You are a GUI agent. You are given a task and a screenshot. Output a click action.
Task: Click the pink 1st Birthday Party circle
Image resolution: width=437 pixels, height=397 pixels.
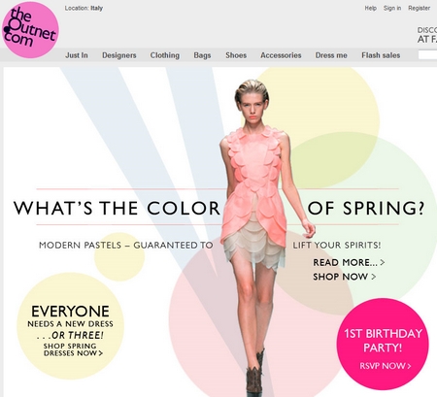point(383,344)
